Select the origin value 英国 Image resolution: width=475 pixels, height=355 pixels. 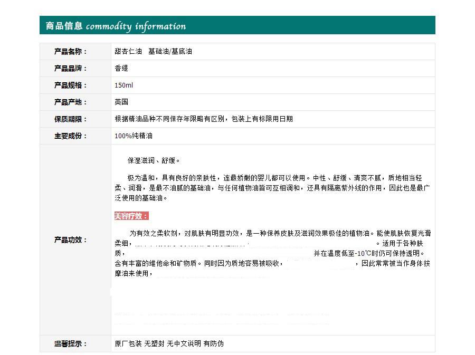point(121,102)
